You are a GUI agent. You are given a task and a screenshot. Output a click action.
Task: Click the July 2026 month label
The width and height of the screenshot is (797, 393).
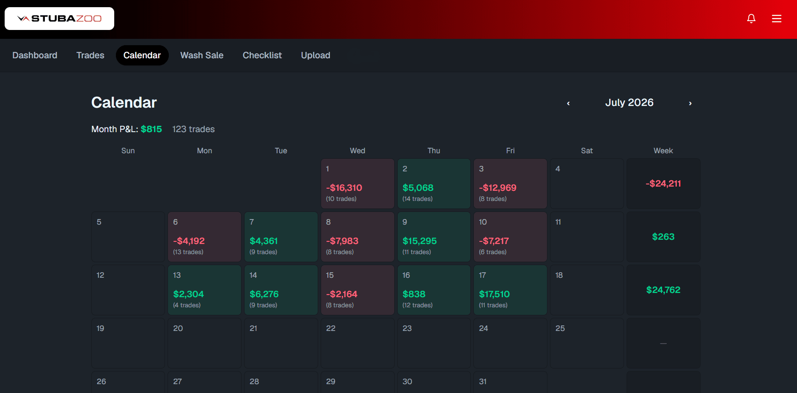click(629, 103)
